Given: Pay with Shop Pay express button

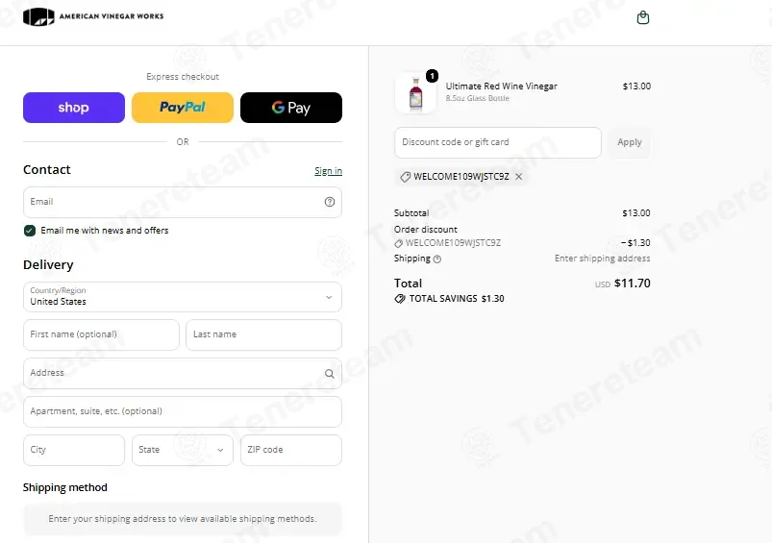Looking at the screenshot, I should pos(74,108).
